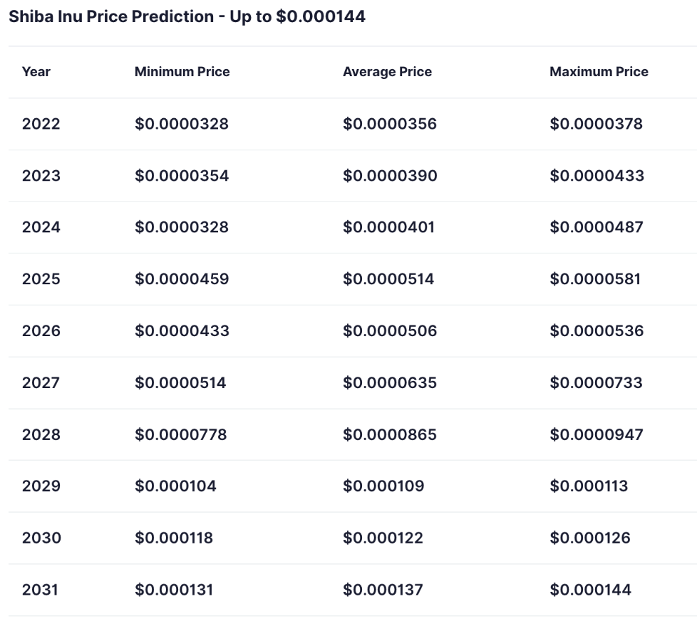Click the 2024 maximum price $0.0000487

597,227
